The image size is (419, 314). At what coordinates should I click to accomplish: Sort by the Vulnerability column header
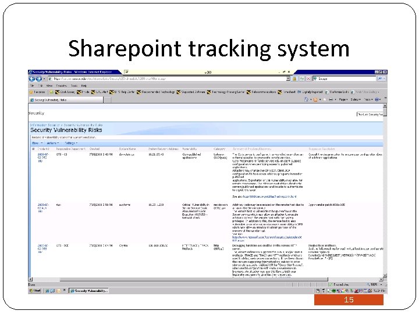pyautogui.click(x=189, y=149)
